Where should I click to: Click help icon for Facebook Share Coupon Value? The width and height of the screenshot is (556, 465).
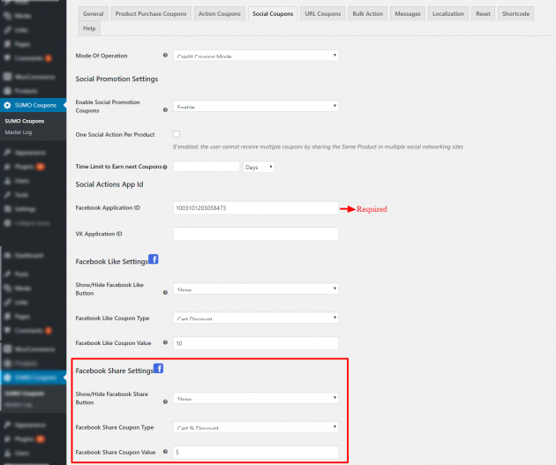[x=165, y=452]
